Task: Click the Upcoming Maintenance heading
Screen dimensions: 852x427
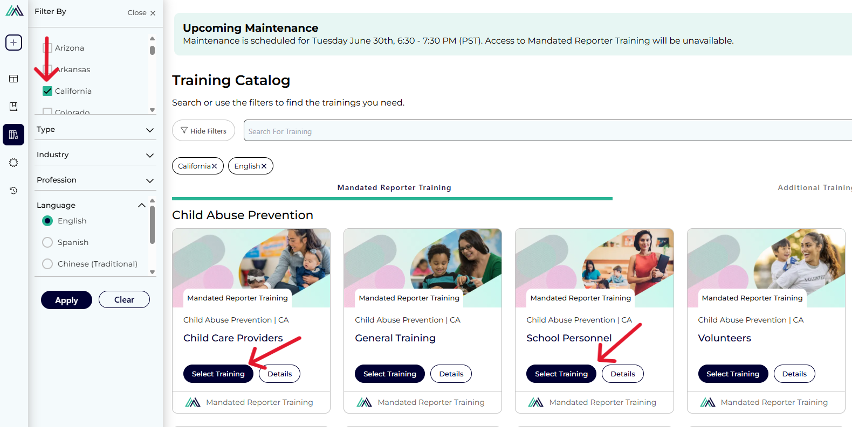Action: pos(251,28)
